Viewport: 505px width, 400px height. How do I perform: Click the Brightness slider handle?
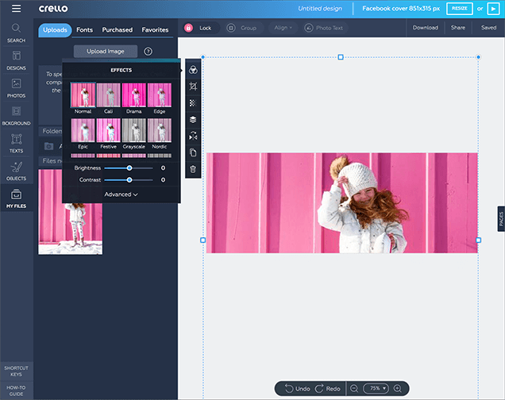point(129,168)
